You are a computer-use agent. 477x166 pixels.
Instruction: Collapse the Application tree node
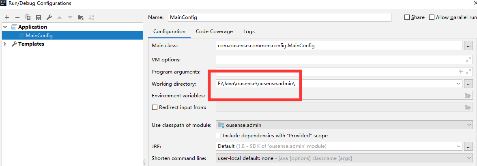click(5, 27)
